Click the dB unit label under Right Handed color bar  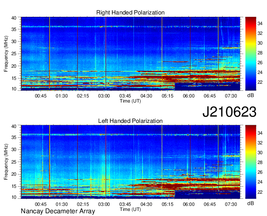251,95
